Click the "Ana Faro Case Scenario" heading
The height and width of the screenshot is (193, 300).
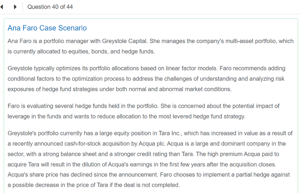(x=47, y=28)
